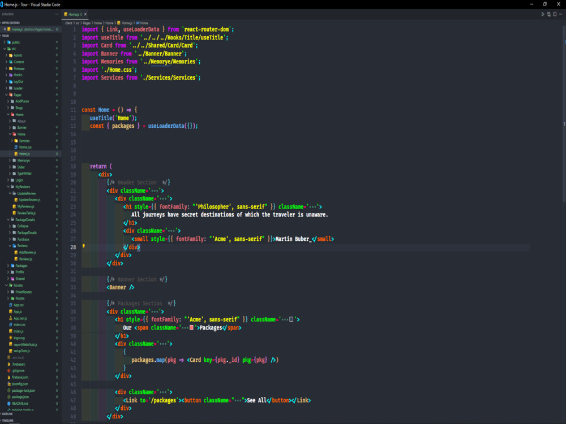Click red color swatch on line 38
566x424 pixels.
coord(191,327)
